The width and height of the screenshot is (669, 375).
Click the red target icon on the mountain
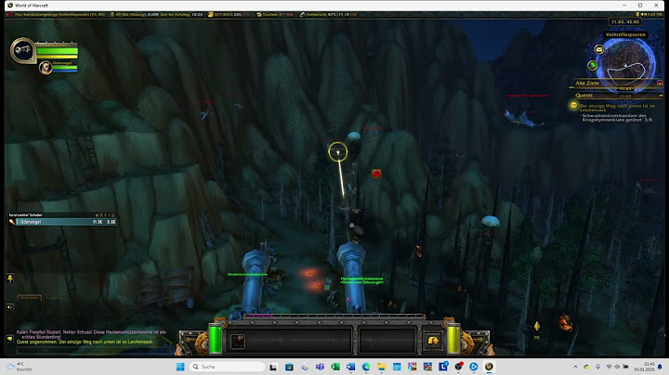376,174
